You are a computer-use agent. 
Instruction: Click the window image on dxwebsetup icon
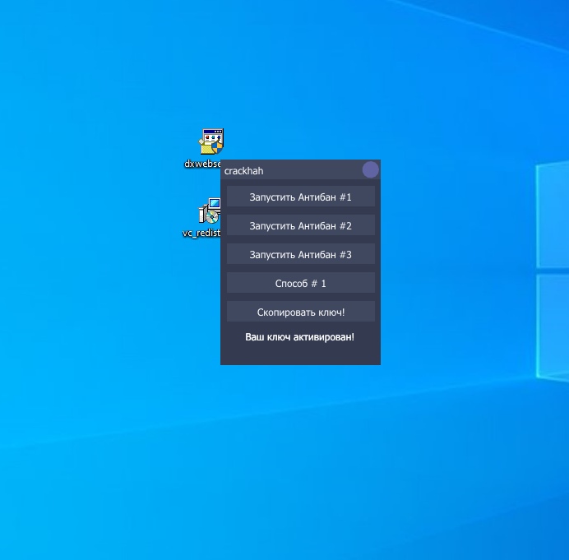213,135
